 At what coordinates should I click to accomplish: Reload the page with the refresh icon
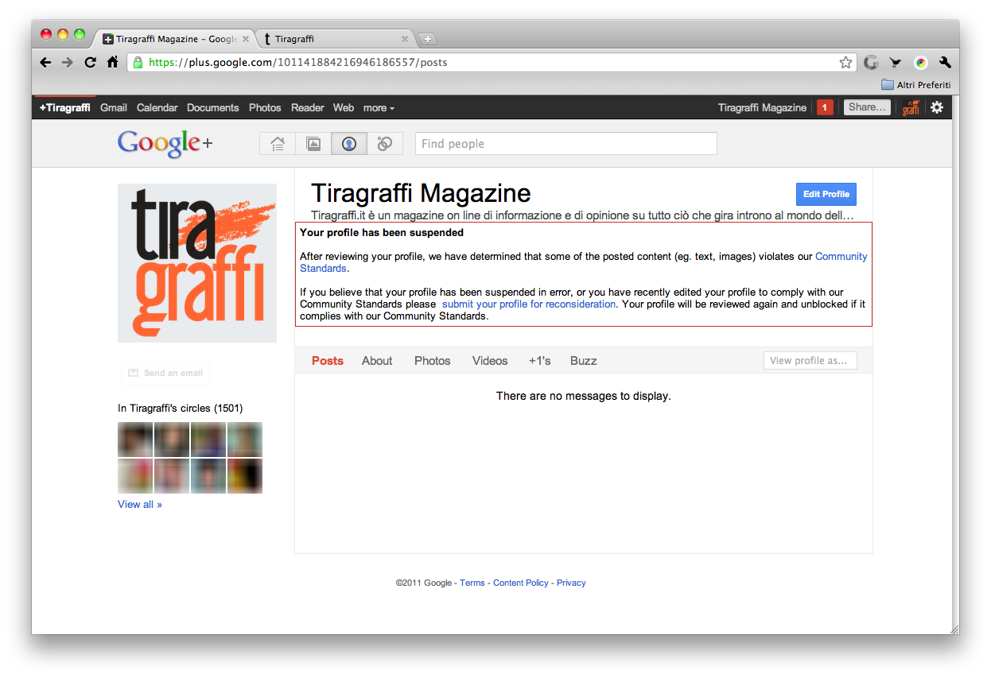90,62
